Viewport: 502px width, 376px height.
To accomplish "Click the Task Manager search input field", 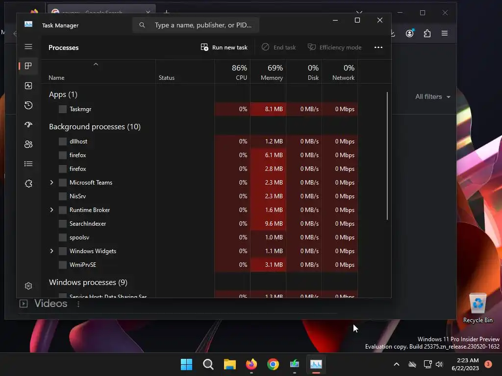I will tap(196, 25).
